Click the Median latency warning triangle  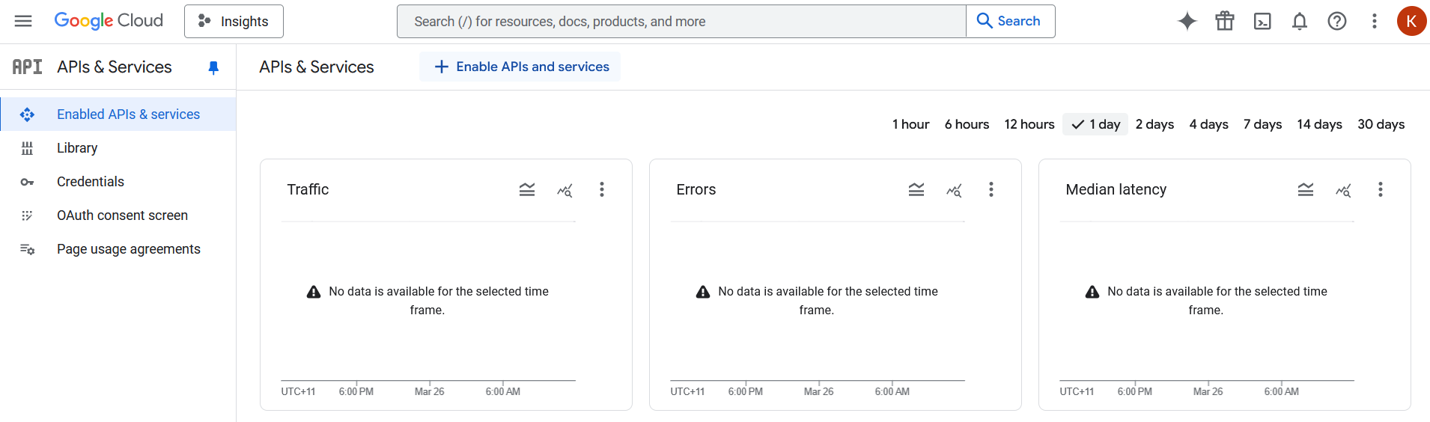1092,292
